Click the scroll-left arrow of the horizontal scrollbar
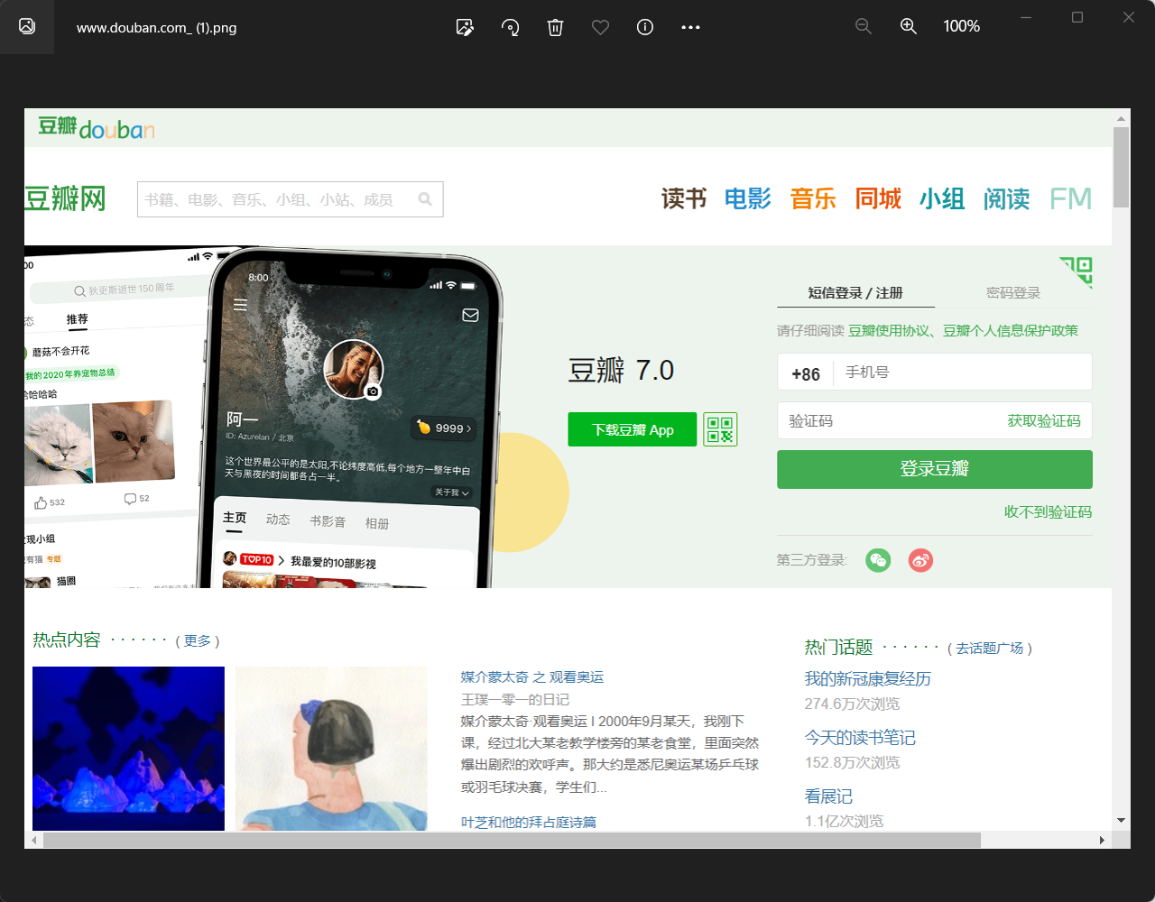Screen dimensions: 1155x902 pyautogui.click(x=34, y=840)
